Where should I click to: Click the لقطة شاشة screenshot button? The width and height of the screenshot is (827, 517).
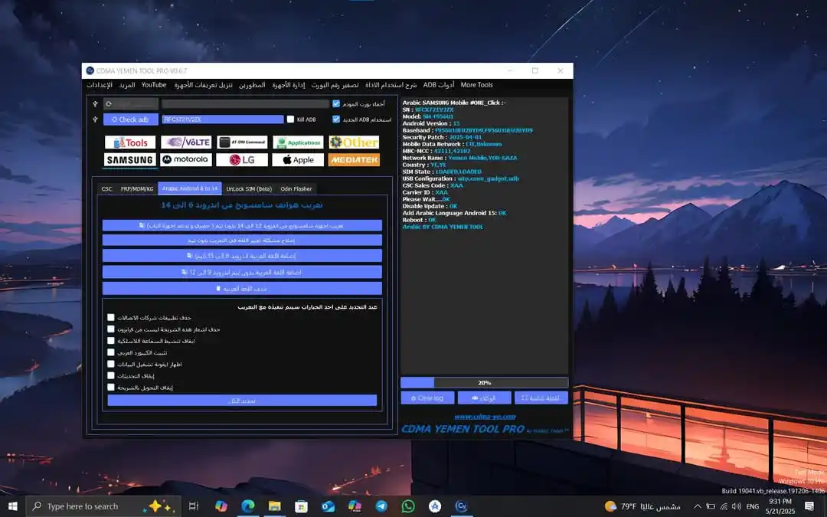pyautogui.click(x=541, y=398)
